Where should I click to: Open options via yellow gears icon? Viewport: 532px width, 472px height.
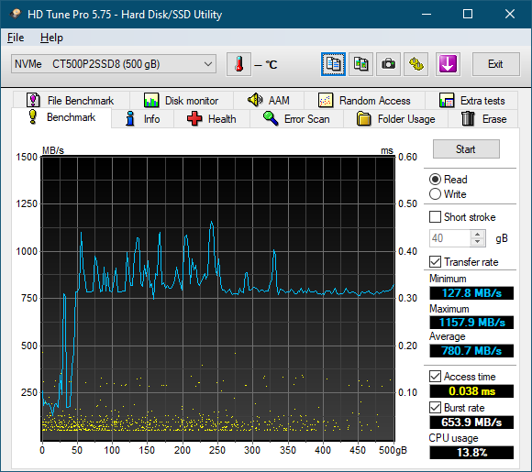pyautogui.click(x=416, y=64)
